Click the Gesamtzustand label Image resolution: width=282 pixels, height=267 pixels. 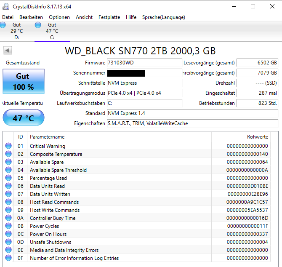23,63
